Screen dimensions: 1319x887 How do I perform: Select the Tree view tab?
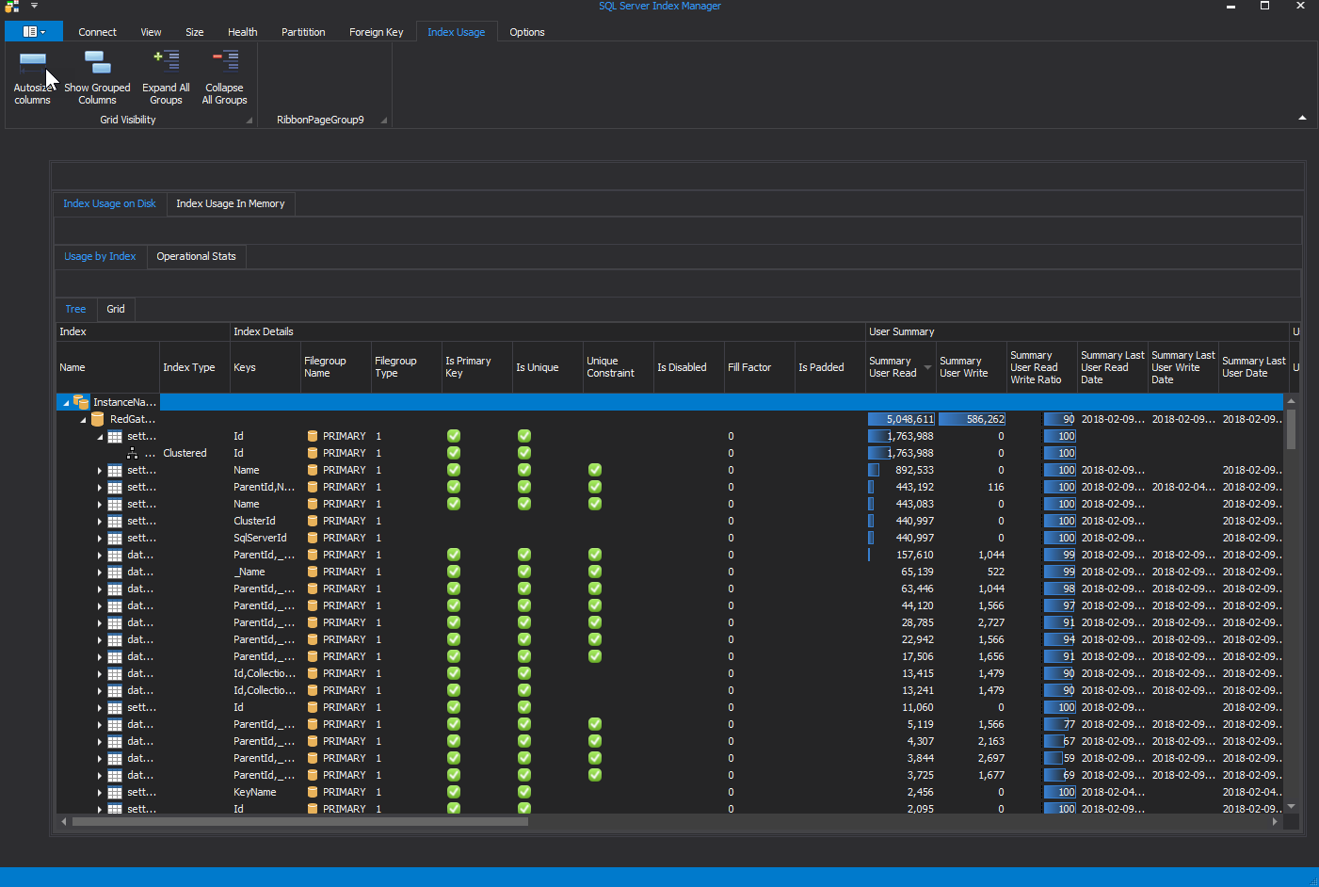pyautogui.click(x=75, y=309)
